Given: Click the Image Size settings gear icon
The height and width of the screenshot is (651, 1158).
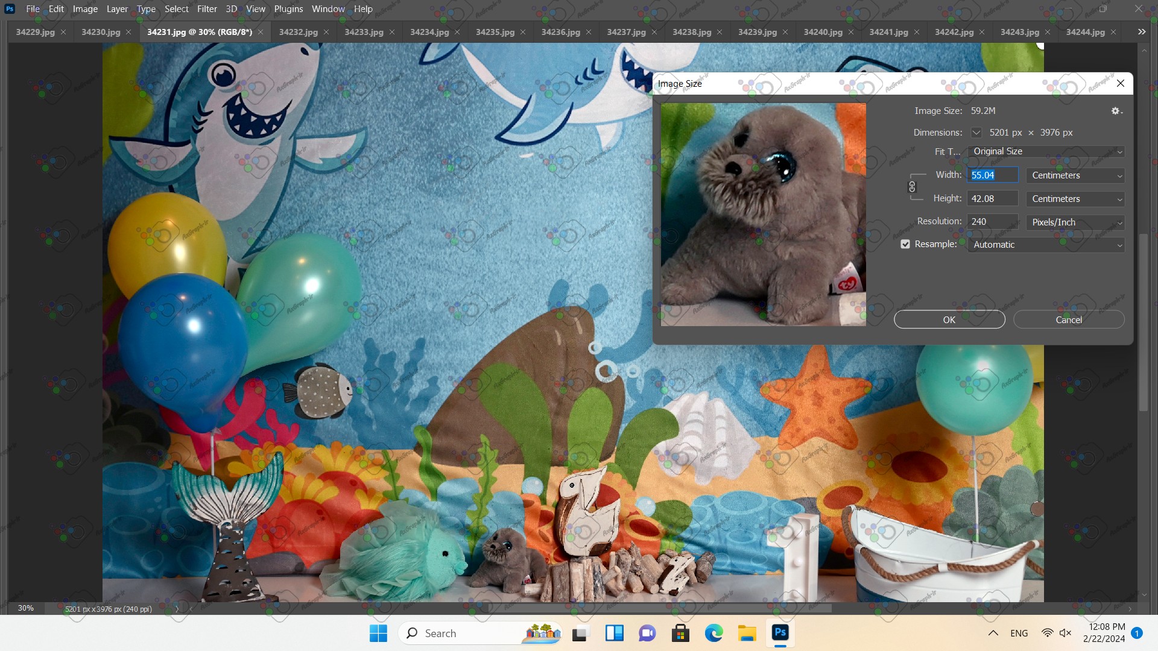Looking at the screenshot, I should tap(1116, 111).
